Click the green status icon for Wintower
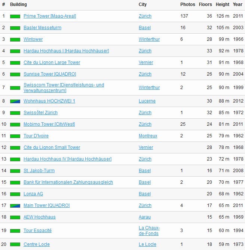The height and width of the screenshot is (250, 245). pos(15,40)
